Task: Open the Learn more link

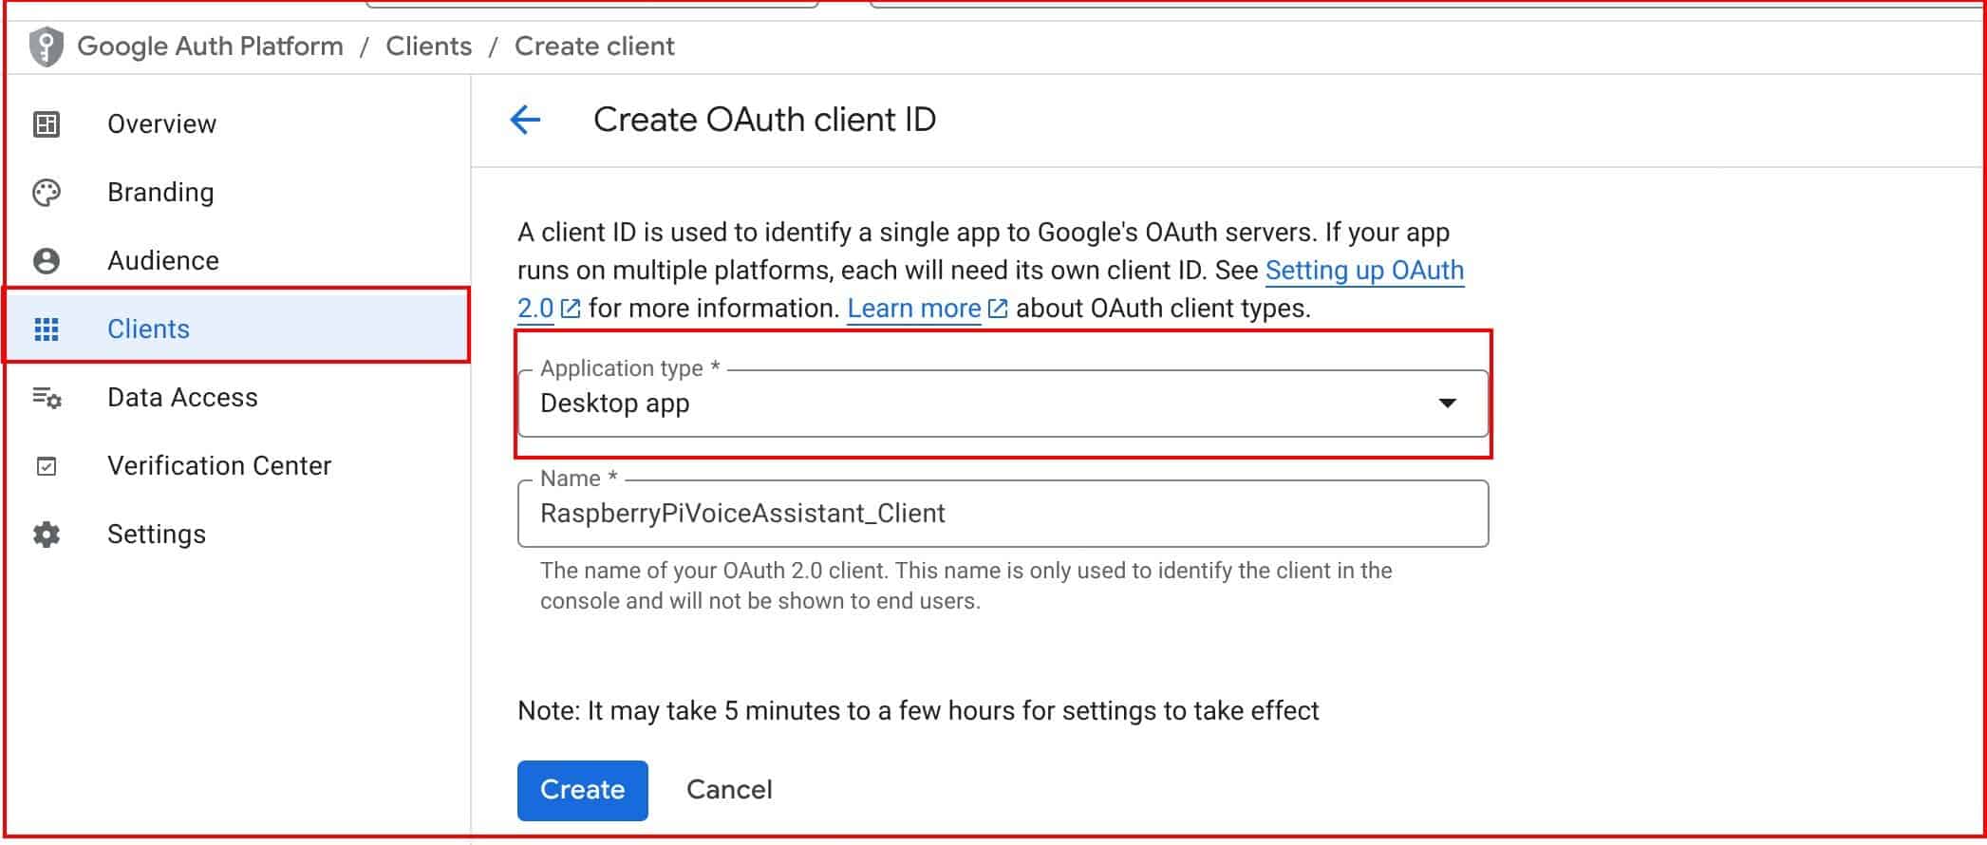Action: coord(913,309)
